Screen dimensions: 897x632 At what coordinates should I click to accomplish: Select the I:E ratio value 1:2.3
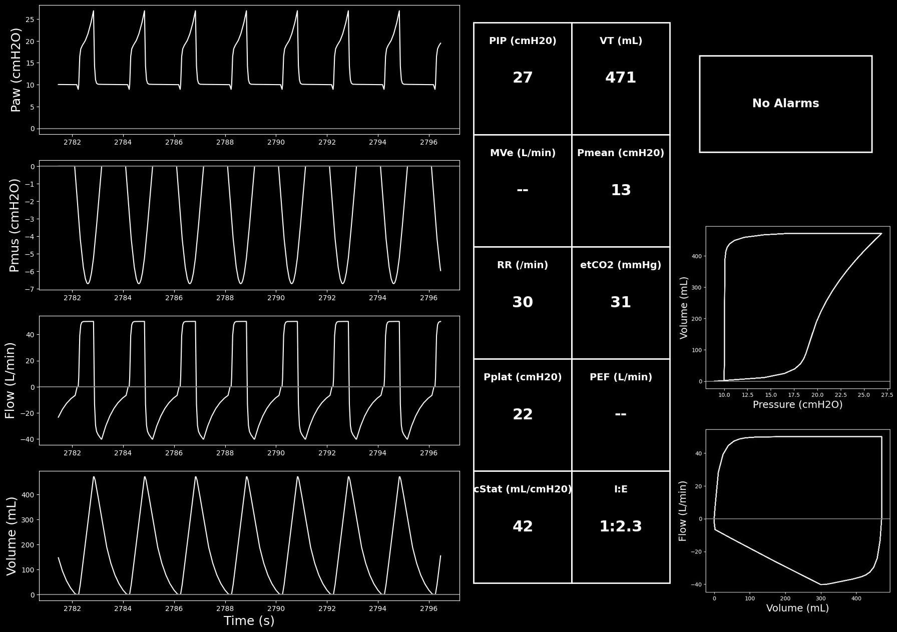(621, 526)
